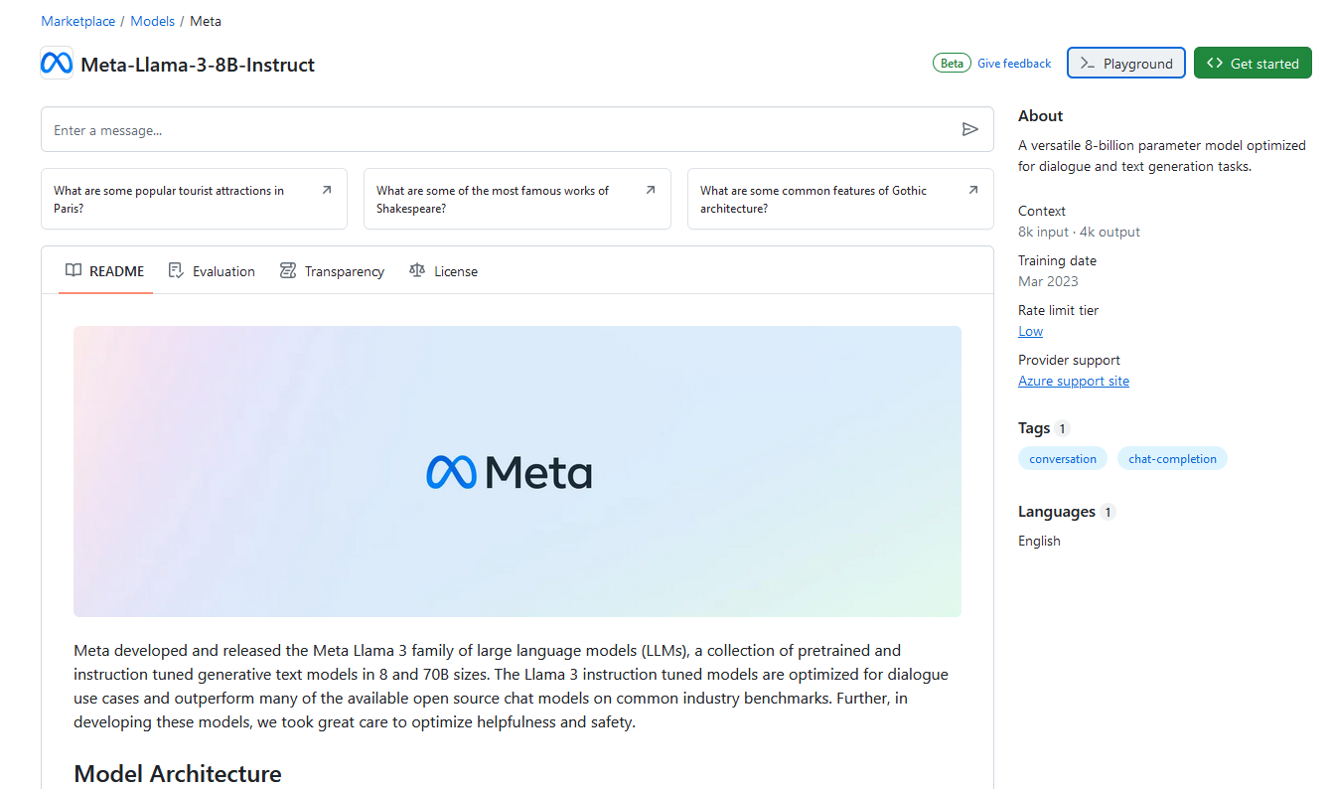Select the chat-completion tag
The image size is (1331, 789).
click(x=1172, y=458)
